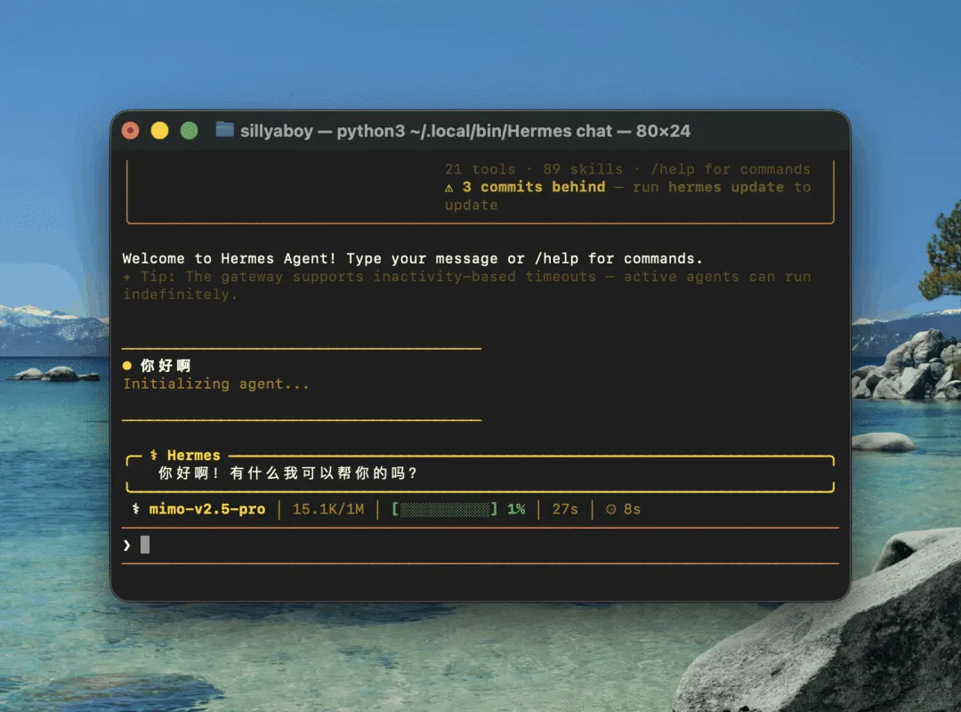The height and width of the screenshot is (712, 961).
Task: Click the prompt chevron in the input line
Action: pyautogui.click(x=127, y=546)
